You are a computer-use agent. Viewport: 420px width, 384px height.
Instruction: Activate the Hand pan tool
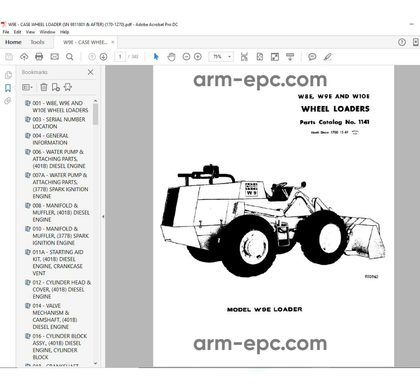(171, 57)
